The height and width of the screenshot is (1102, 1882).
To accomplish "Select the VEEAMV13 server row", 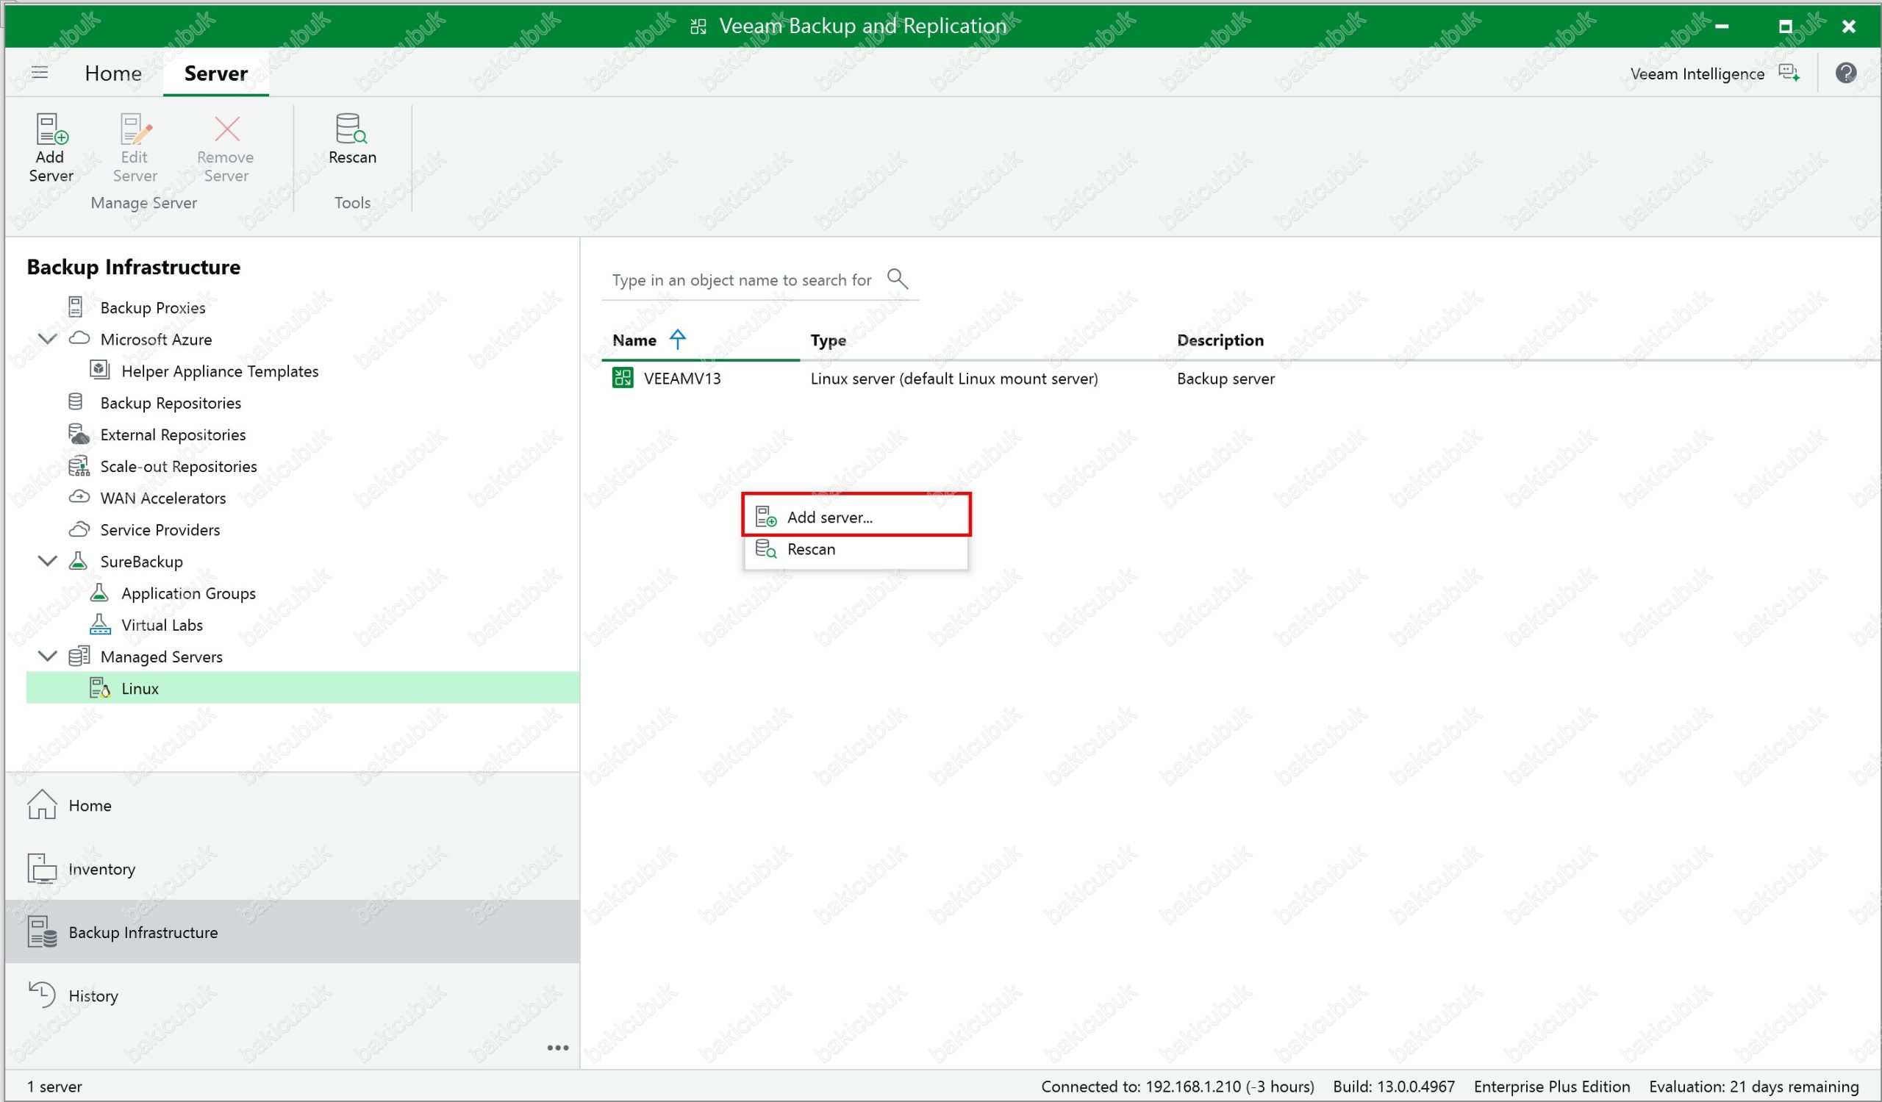I will click(x=1239, y=379).
